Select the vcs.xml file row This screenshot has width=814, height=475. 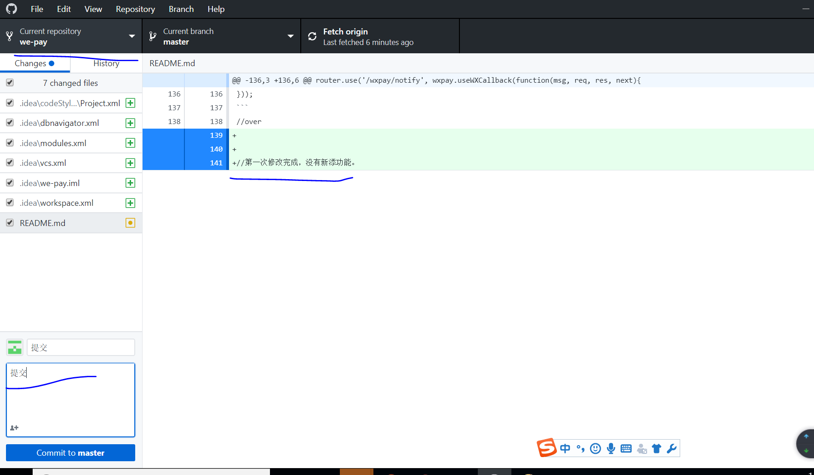[x=71, y=163]
